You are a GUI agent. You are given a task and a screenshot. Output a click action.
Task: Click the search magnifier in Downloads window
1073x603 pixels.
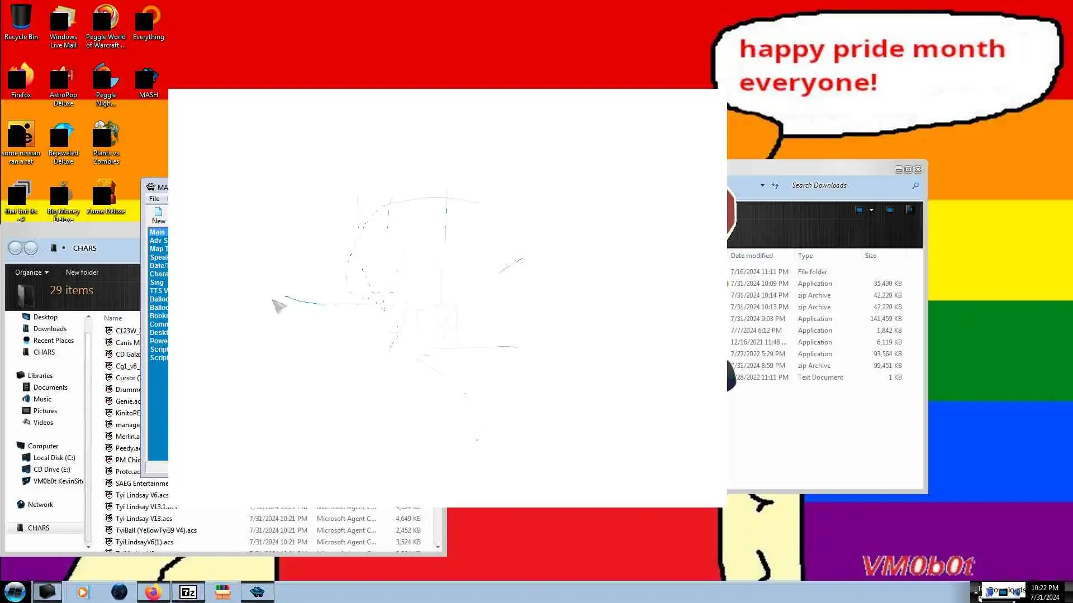point(915,185)
